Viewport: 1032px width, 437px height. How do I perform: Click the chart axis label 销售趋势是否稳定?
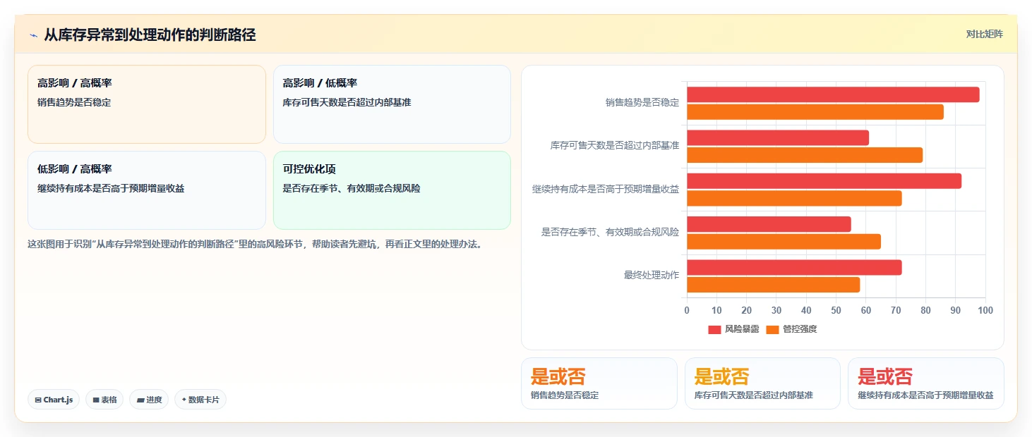click(642, 103)
